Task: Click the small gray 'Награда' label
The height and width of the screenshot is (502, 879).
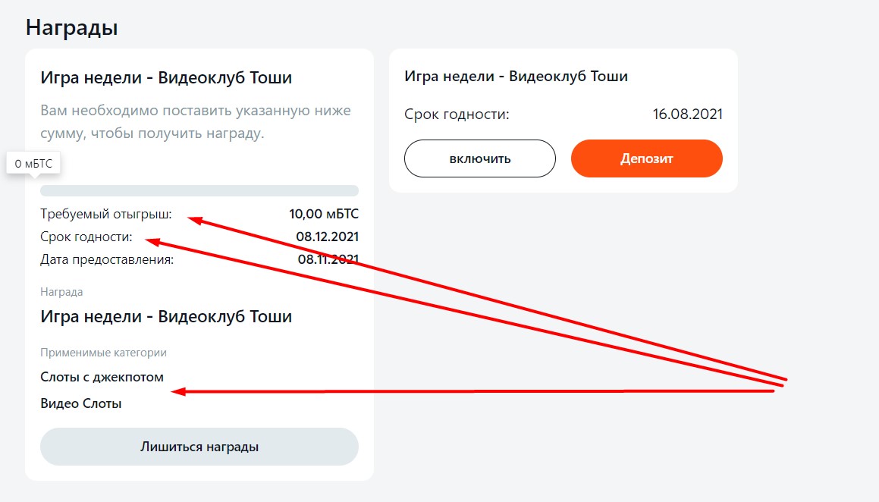Action: coord(61,292)
